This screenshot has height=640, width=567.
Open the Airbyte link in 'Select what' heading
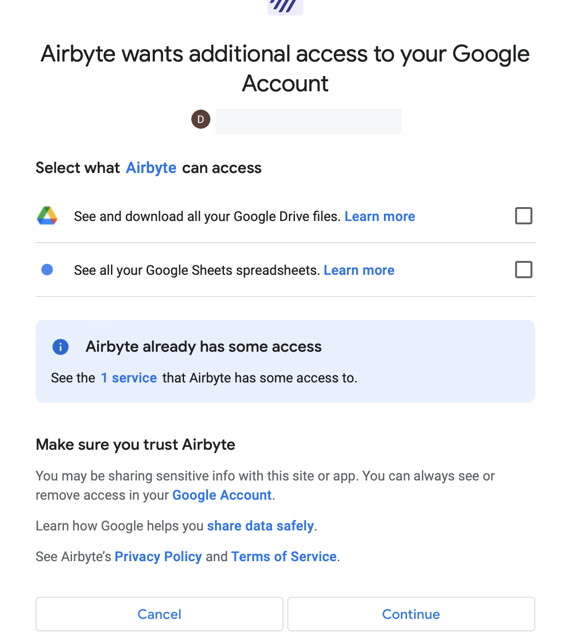151,168
